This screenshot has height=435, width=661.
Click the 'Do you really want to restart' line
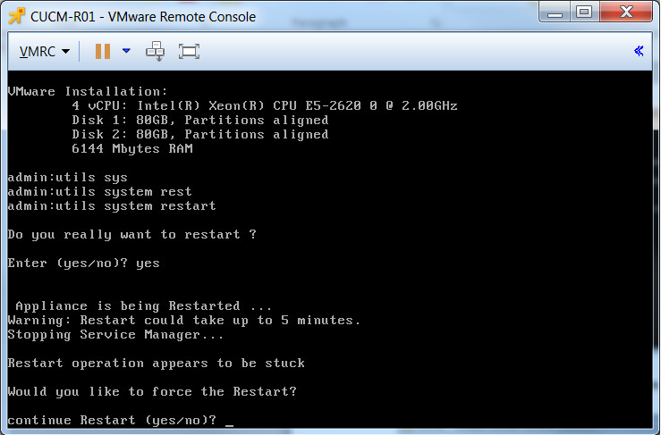click(131, 235)
